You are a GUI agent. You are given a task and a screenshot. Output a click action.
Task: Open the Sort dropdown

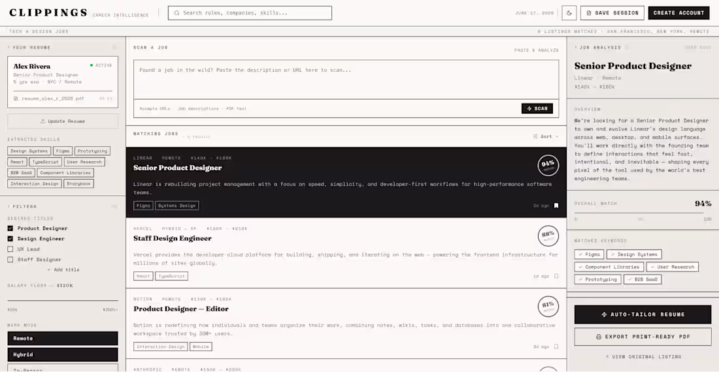(x=546, y=136)
